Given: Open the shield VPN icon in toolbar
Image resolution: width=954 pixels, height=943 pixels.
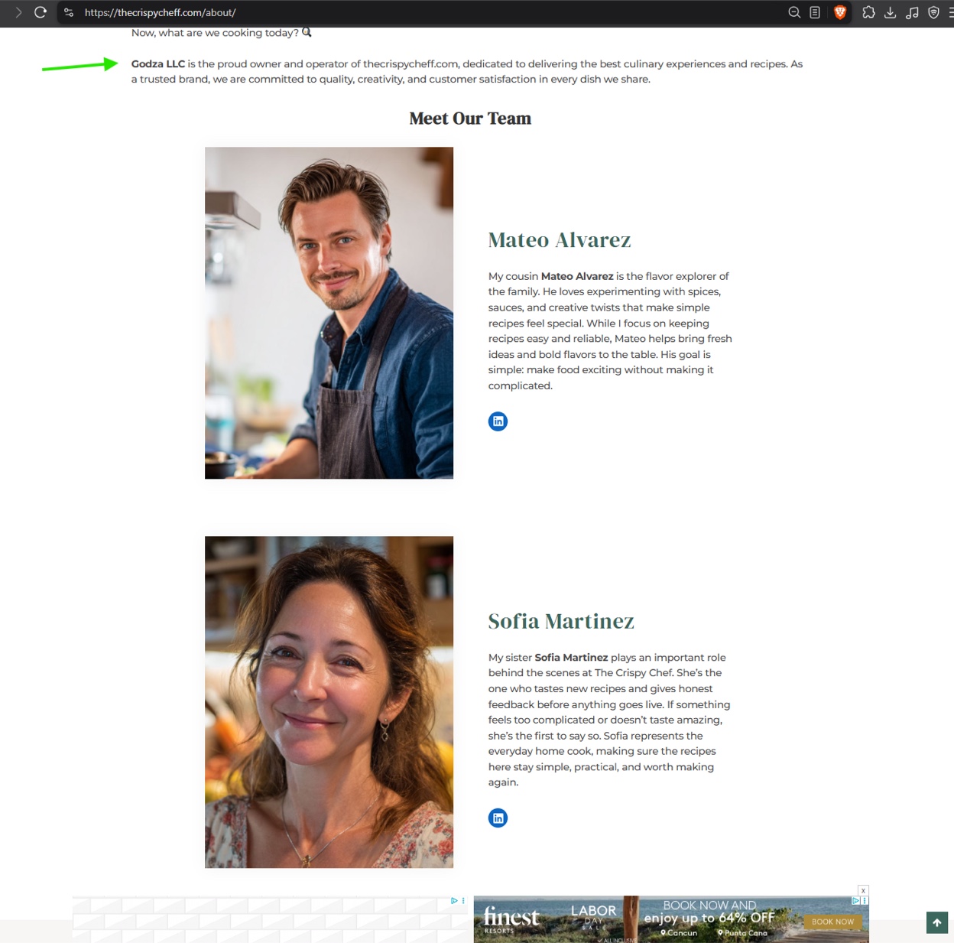Looking at the screenshot, I should point(933,12).
